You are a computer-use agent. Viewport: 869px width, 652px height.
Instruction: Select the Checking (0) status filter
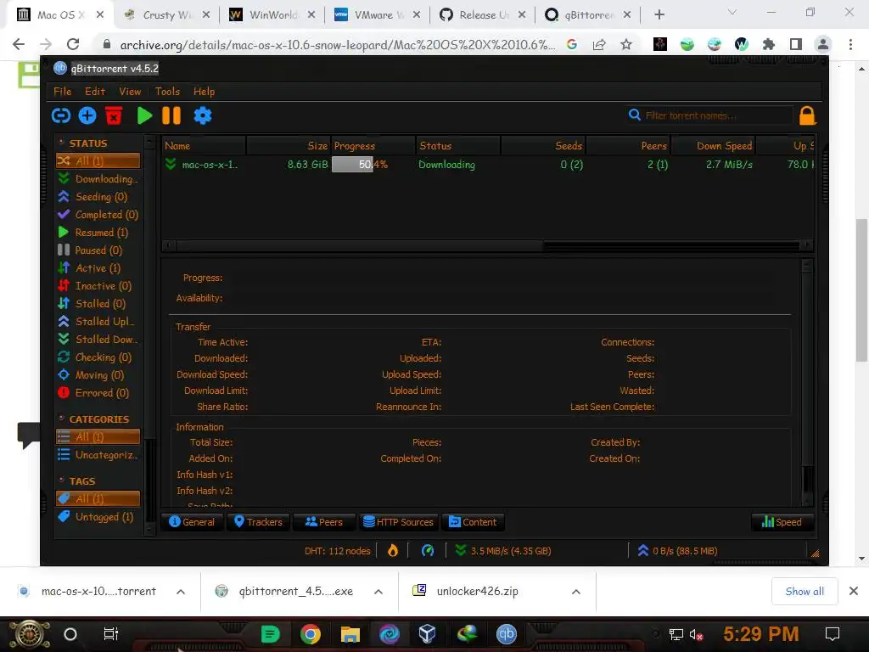click(98, 357)
